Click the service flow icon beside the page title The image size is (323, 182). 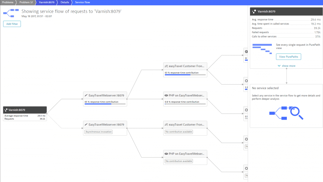click(x=11, y=13)
